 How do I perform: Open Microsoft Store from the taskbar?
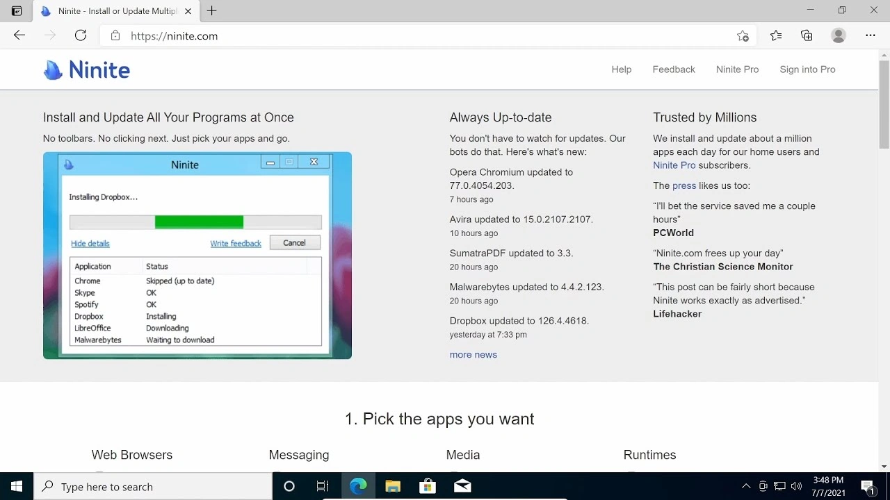(428, 486)
